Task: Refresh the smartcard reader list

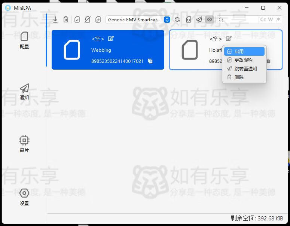Action: 177,19
